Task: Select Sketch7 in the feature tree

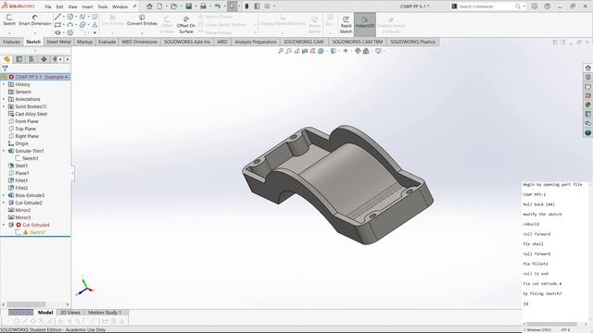Action: tap(37, 232)
